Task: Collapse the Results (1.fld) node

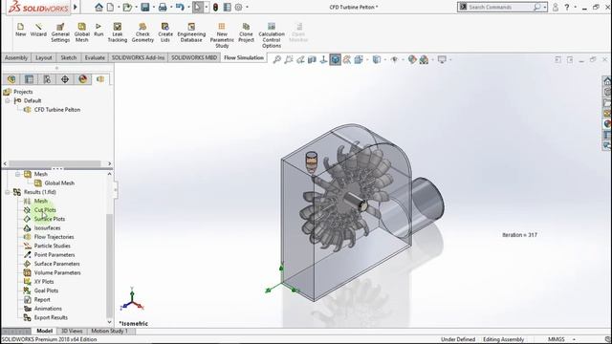Action: [x=8, y=192]
